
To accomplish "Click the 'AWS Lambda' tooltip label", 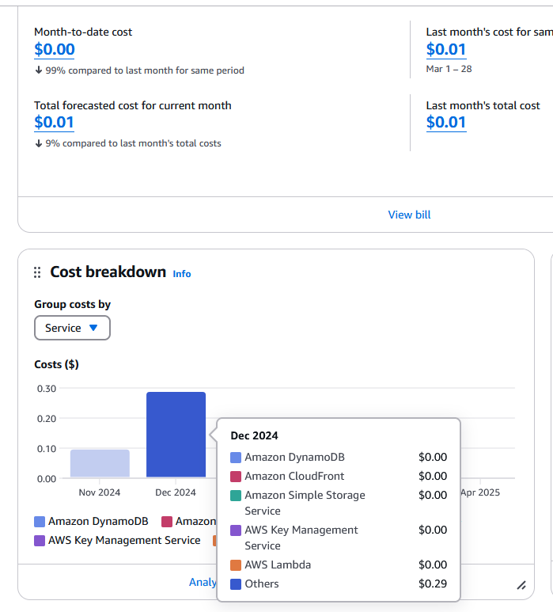I will pyautogui.click(x=278, y=565).
